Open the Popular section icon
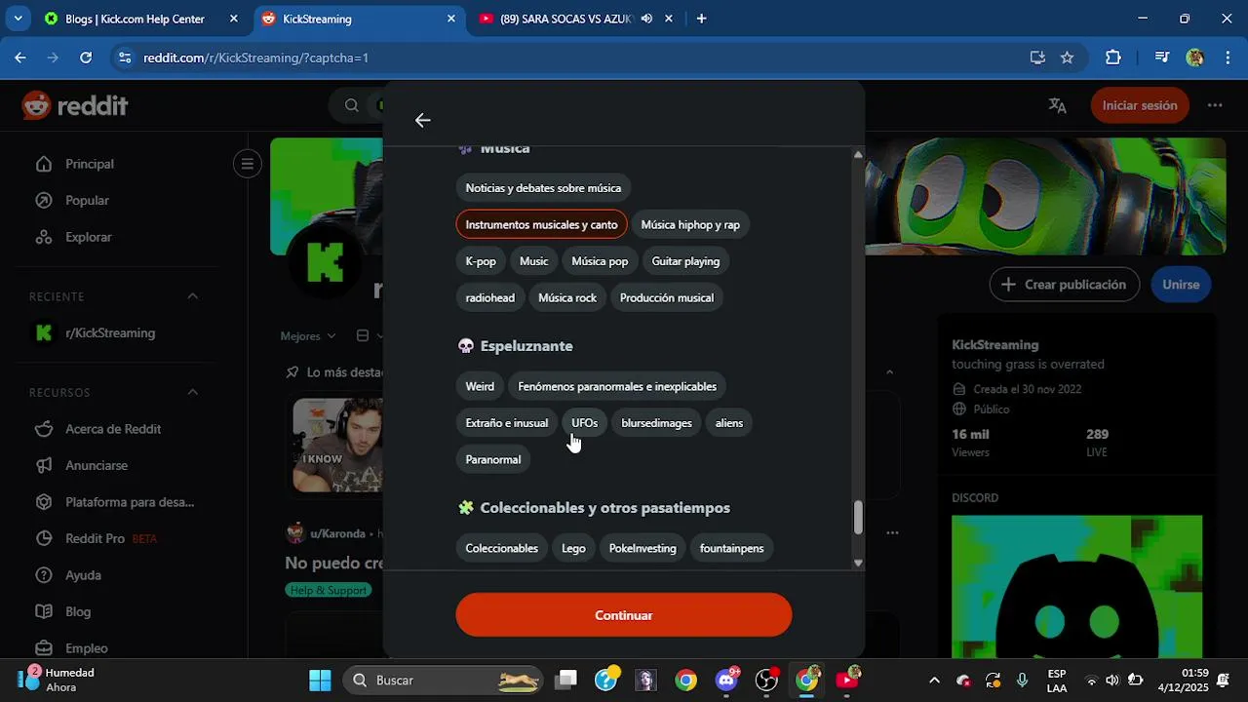 pos(43,200)
